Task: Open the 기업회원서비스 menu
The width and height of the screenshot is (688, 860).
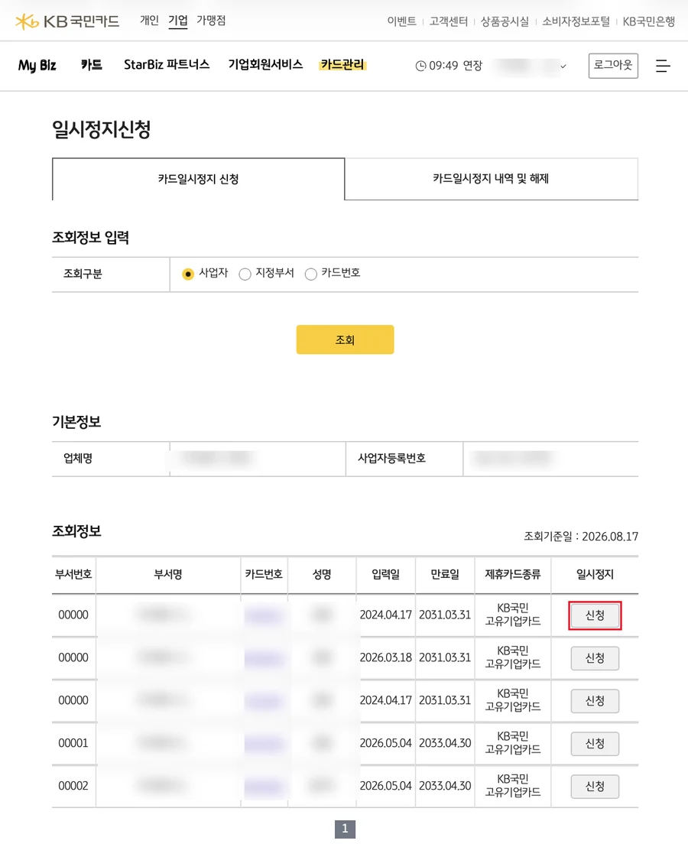Action: 265,65
